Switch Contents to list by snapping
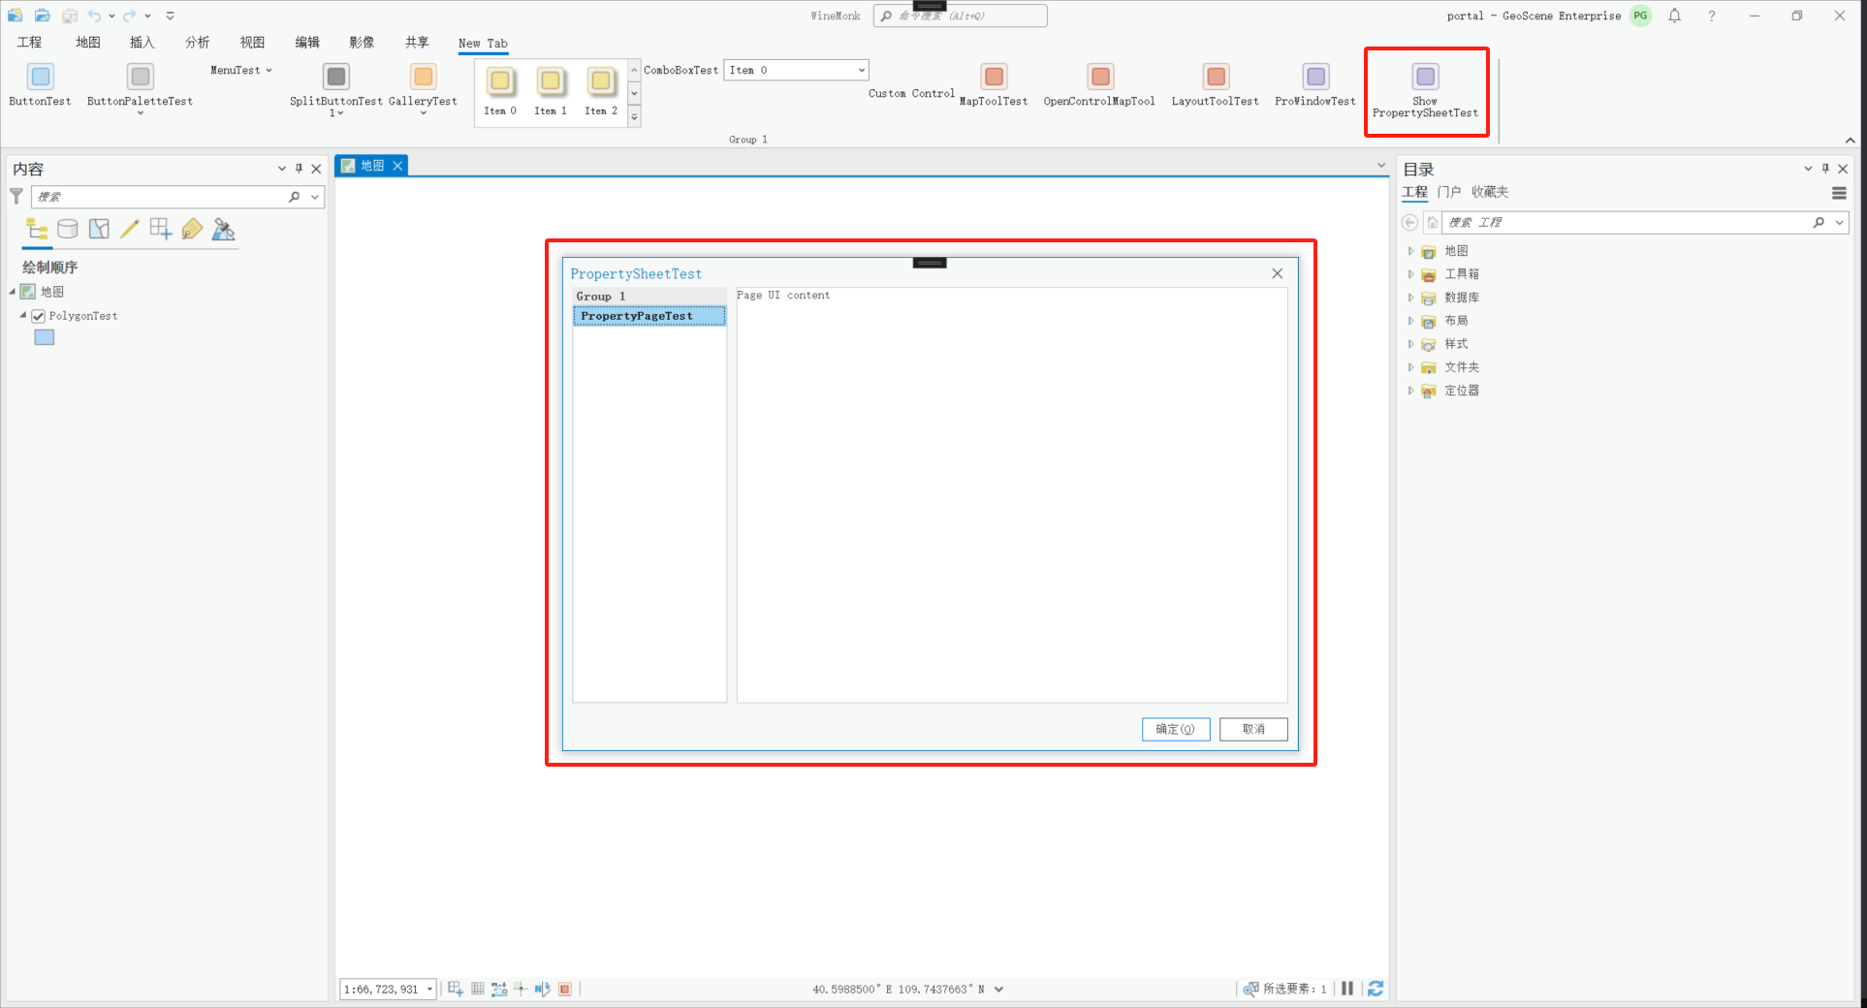Image resolution: width=1867 pixels, height=1008 pixels. pos(161,230)
